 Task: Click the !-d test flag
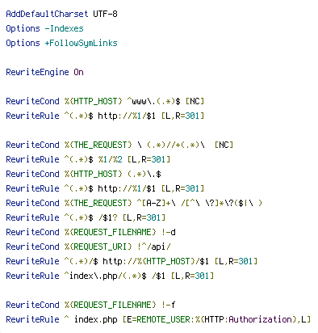pyautogui.click(x=169, y=232)
